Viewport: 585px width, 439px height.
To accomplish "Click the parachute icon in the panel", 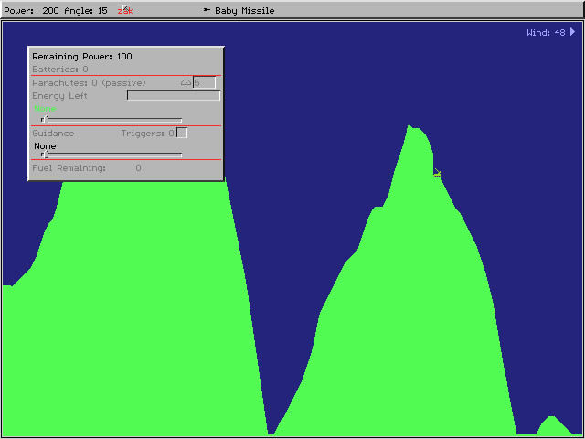I will pyautogui.click(x=186, y=83).
